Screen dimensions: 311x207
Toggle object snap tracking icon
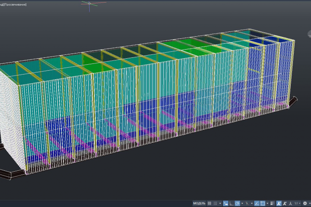pyautogui.click(x=257, y=204)
